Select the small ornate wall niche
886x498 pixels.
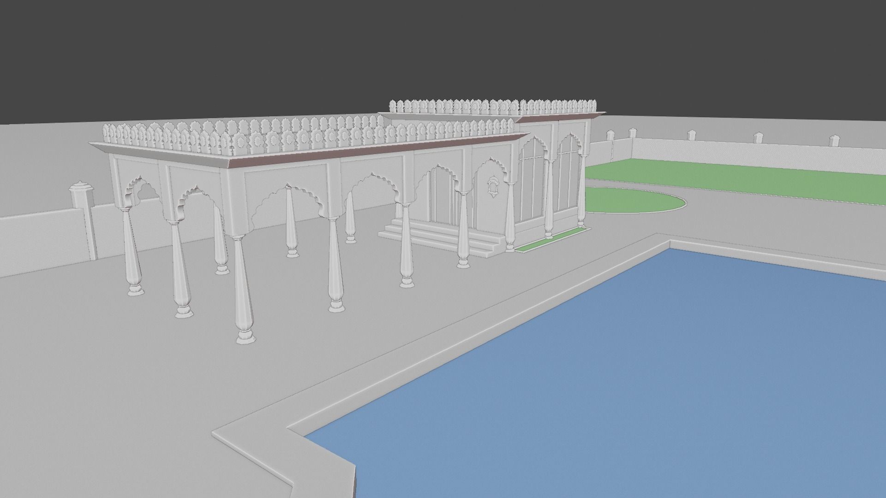pyautogui.click(x=492, y=187)
